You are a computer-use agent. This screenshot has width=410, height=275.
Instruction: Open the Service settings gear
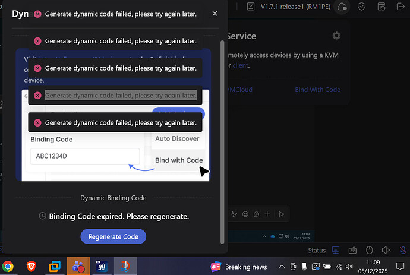(336, 36)
